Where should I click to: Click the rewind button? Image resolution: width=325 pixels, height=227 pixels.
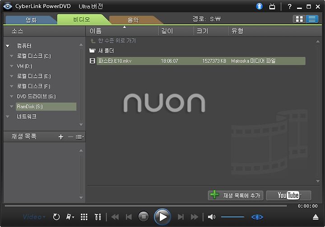tap(115, 217)
